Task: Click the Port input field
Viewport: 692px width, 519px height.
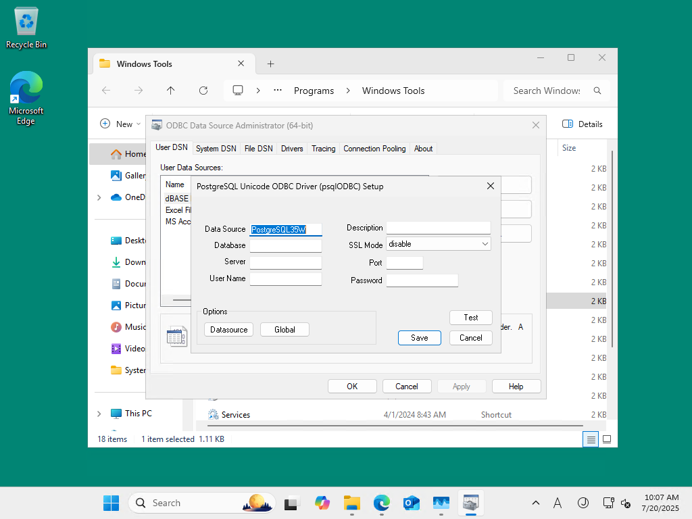Action: 405,263
